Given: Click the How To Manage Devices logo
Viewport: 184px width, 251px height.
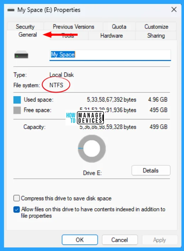Looking at the screenshot, I should point(85,118).
